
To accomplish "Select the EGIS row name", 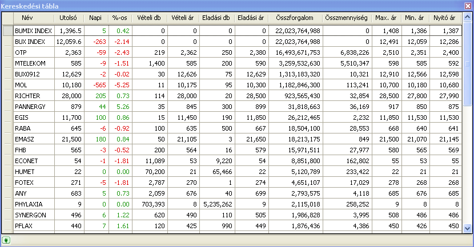I will point(22,118).
